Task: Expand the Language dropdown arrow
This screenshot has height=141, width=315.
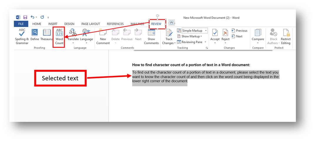Action: pos(86,43)
